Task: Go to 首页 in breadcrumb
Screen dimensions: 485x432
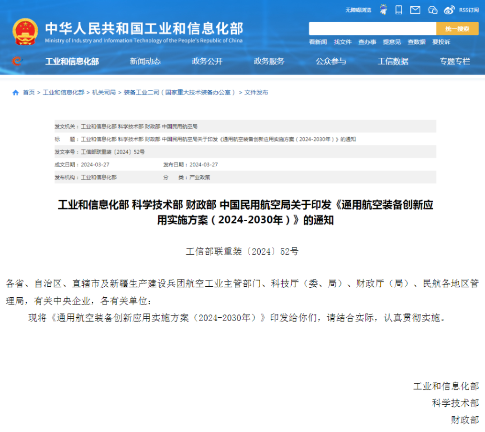Action: pos(29,92)
